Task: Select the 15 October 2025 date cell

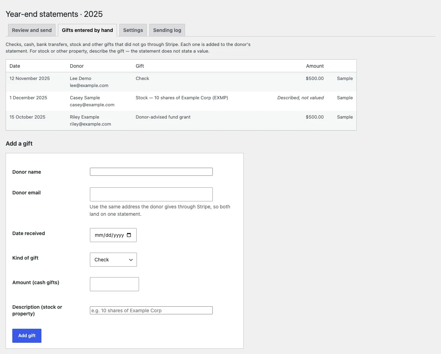Action: click(x=27, y=117)
